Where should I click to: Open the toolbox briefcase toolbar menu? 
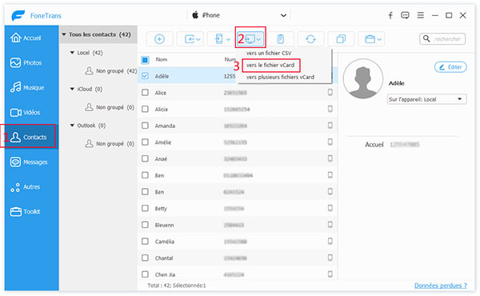pos(372,39)
